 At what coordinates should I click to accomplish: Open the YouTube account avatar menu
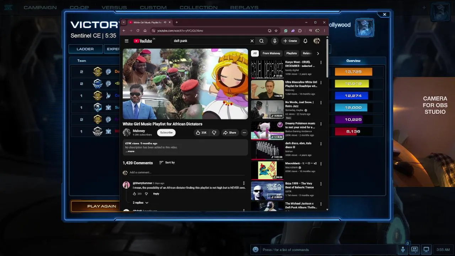point(316,41)
